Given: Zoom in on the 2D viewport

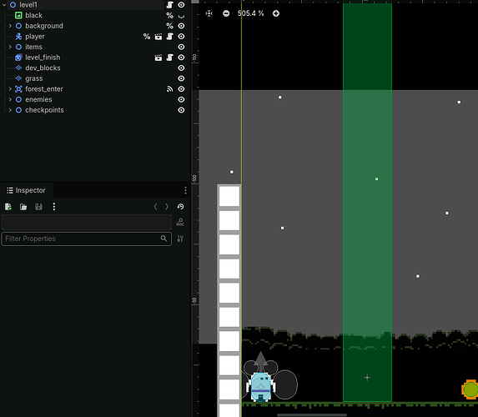Looking at the screenshot, I should point(276,13).
